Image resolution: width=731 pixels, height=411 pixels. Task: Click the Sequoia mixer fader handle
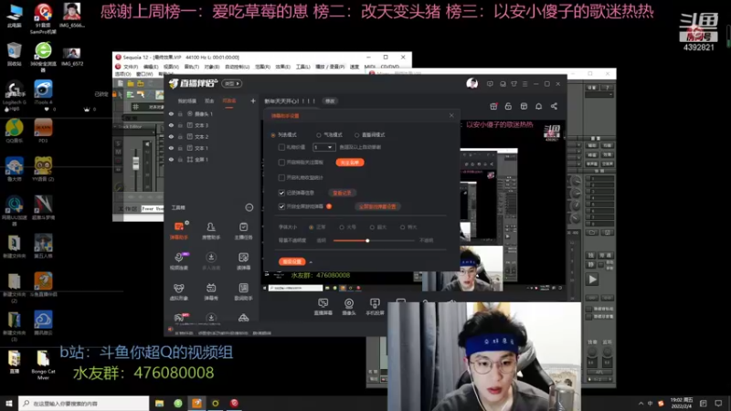135,163
